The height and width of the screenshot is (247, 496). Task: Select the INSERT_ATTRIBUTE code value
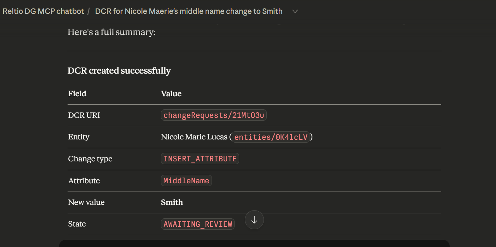[x=200, y=159]
